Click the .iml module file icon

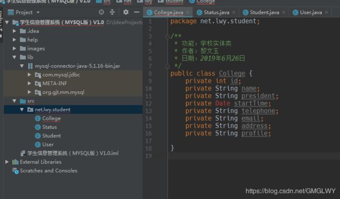(23, 154)
